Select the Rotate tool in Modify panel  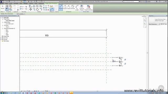(x=37, y=9)
